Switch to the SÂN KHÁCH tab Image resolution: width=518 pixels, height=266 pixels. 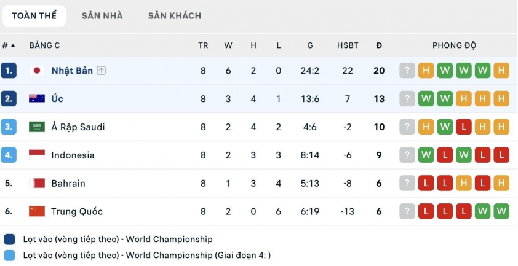(175, 16)
